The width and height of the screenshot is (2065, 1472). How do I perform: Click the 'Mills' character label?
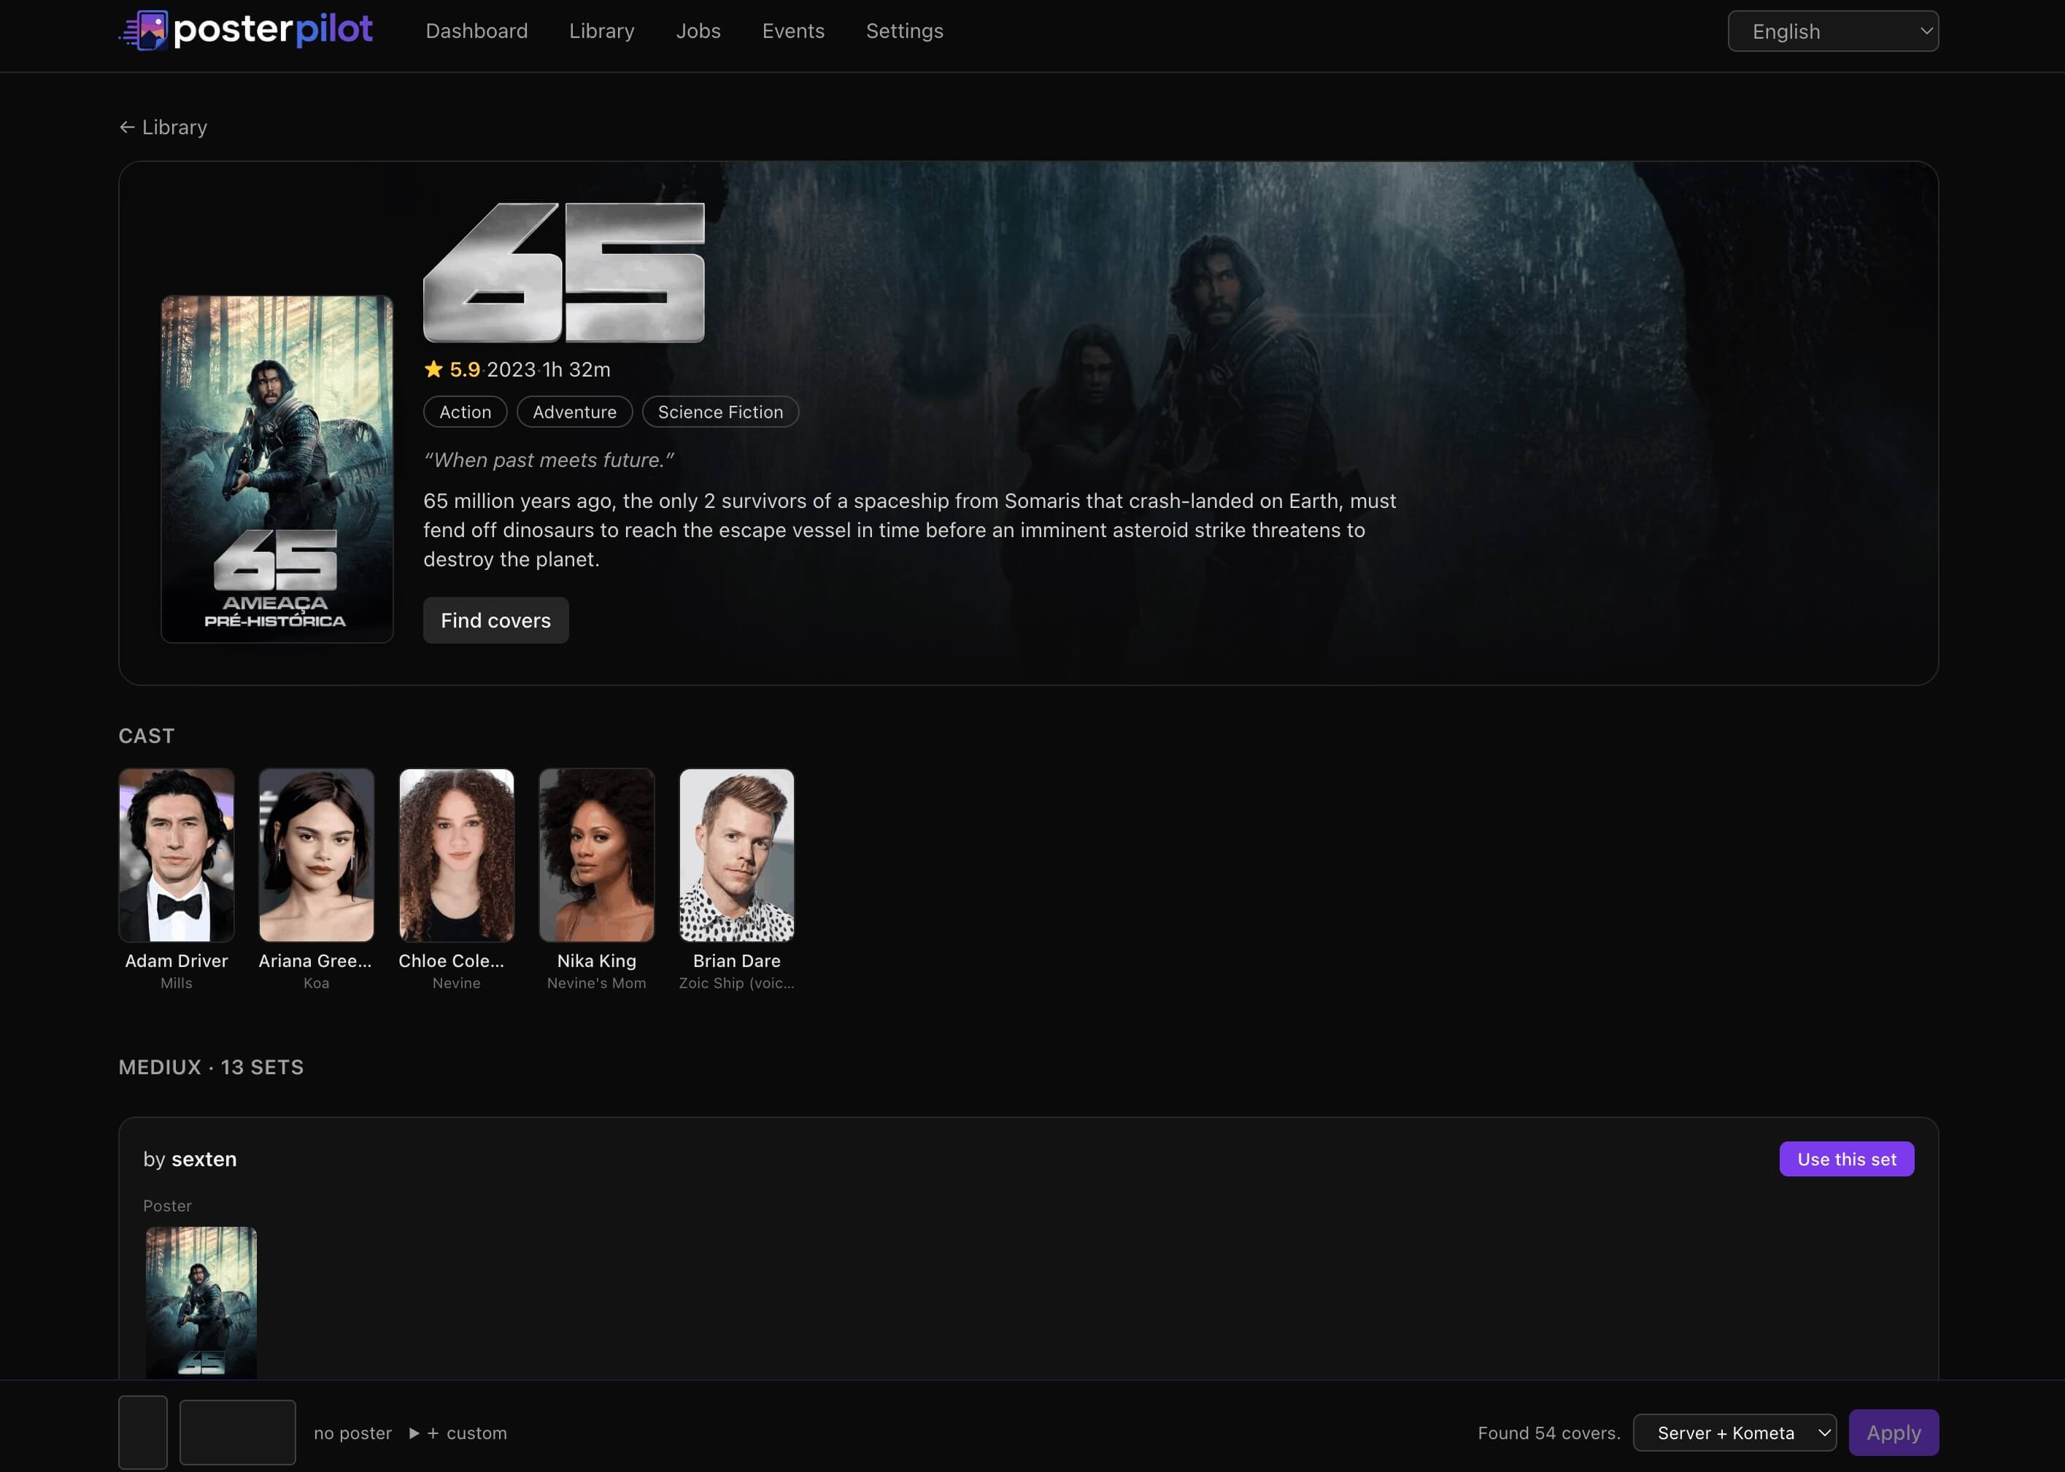click(x=177, y=982)
